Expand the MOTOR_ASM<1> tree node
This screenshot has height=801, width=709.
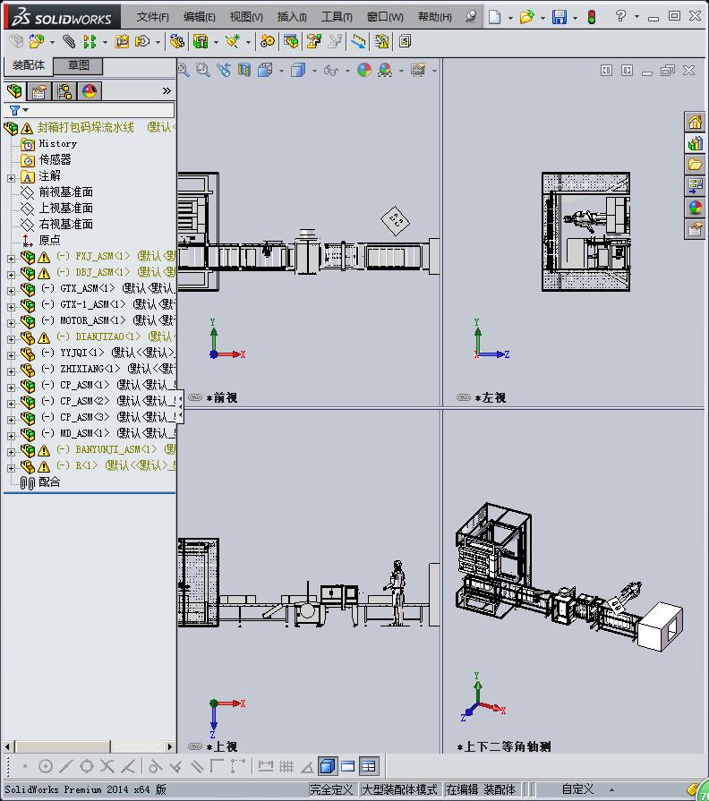[x=12, y=323]
